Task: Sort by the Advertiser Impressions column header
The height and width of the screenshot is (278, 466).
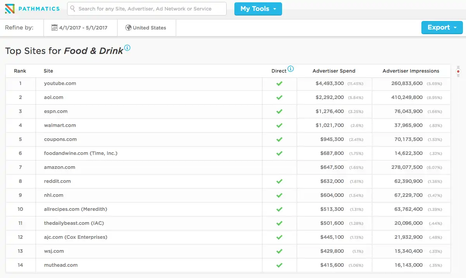Action: click(x=411, y=71)
